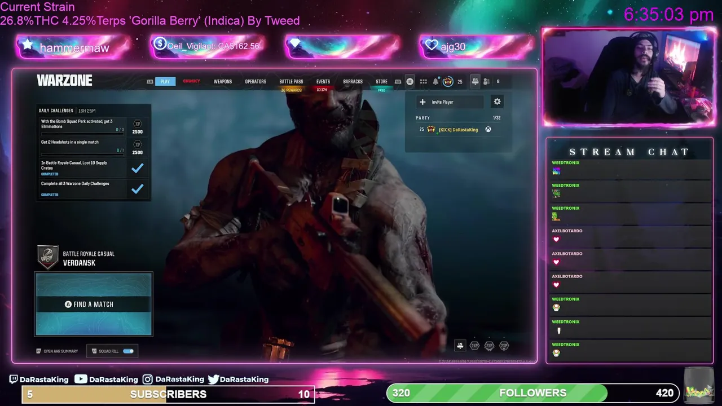Image resolution: width=722 pixels, height=406 pixels.
Task: Click the Subscribers goal progress bar
Action: pyautogui.click(x=168, y=394)
